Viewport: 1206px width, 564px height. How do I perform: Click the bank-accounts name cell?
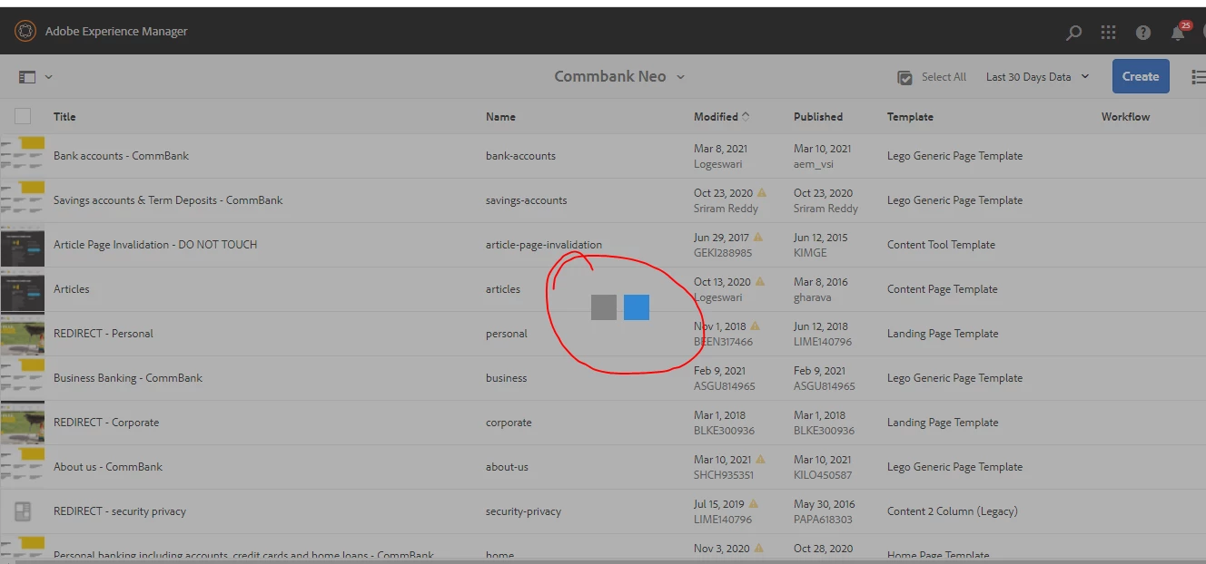[520, 156]
